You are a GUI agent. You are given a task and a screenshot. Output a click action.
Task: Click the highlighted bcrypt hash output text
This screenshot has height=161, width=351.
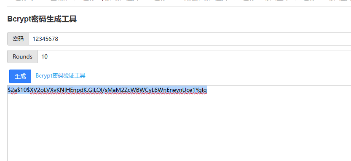[x=107, y=90]
